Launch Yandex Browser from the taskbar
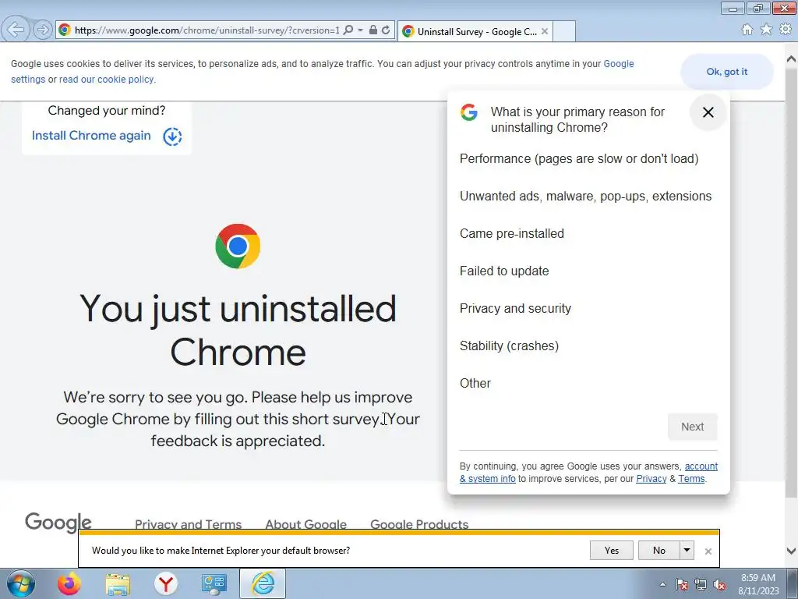Screen dimensions: 798x599 point(165,583)
